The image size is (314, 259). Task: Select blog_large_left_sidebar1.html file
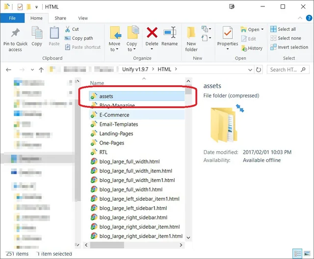pyautogui.click(x=137, y=208)
